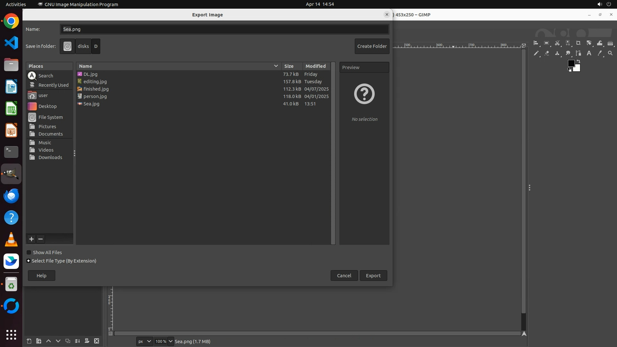Select the Warp Transform tool
Viewport: 617px width, 347px height.
(600, 43)
